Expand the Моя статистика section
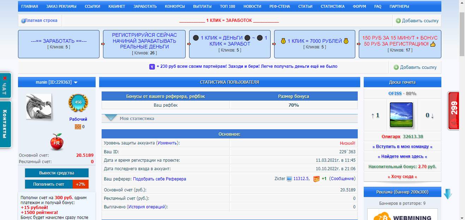Viewport: 465px width, 220px height. click(230, 118)
